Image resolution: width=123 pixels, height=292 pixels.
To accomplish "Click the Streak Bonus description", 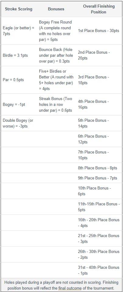I will (x=55, y=104).
